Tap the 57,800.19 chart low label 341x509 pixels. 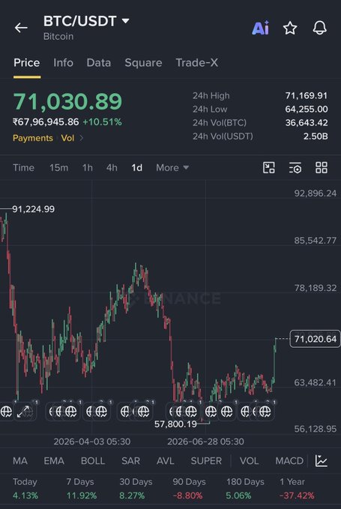point(175,424)
